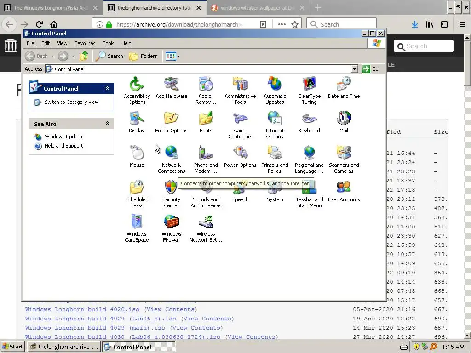Screen dimensions: 471x353
Task: Open User Accounts icon
Action: (344, 191)
